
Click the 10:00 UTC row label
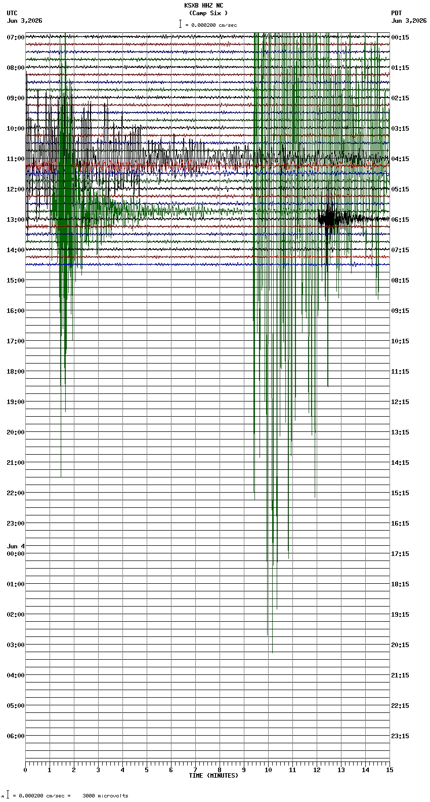[x=16, y=128]
